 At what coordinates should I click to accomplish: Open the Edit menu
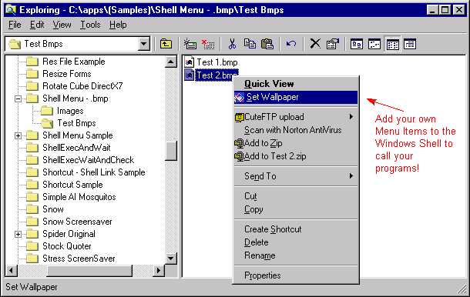coord(37,25)
